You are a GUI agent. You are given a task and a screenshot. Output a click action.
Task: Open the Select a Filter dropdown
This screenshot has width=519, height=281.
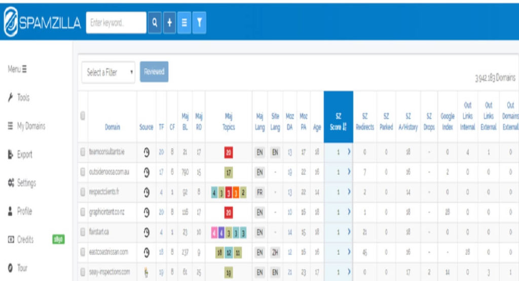click(108, 72)
